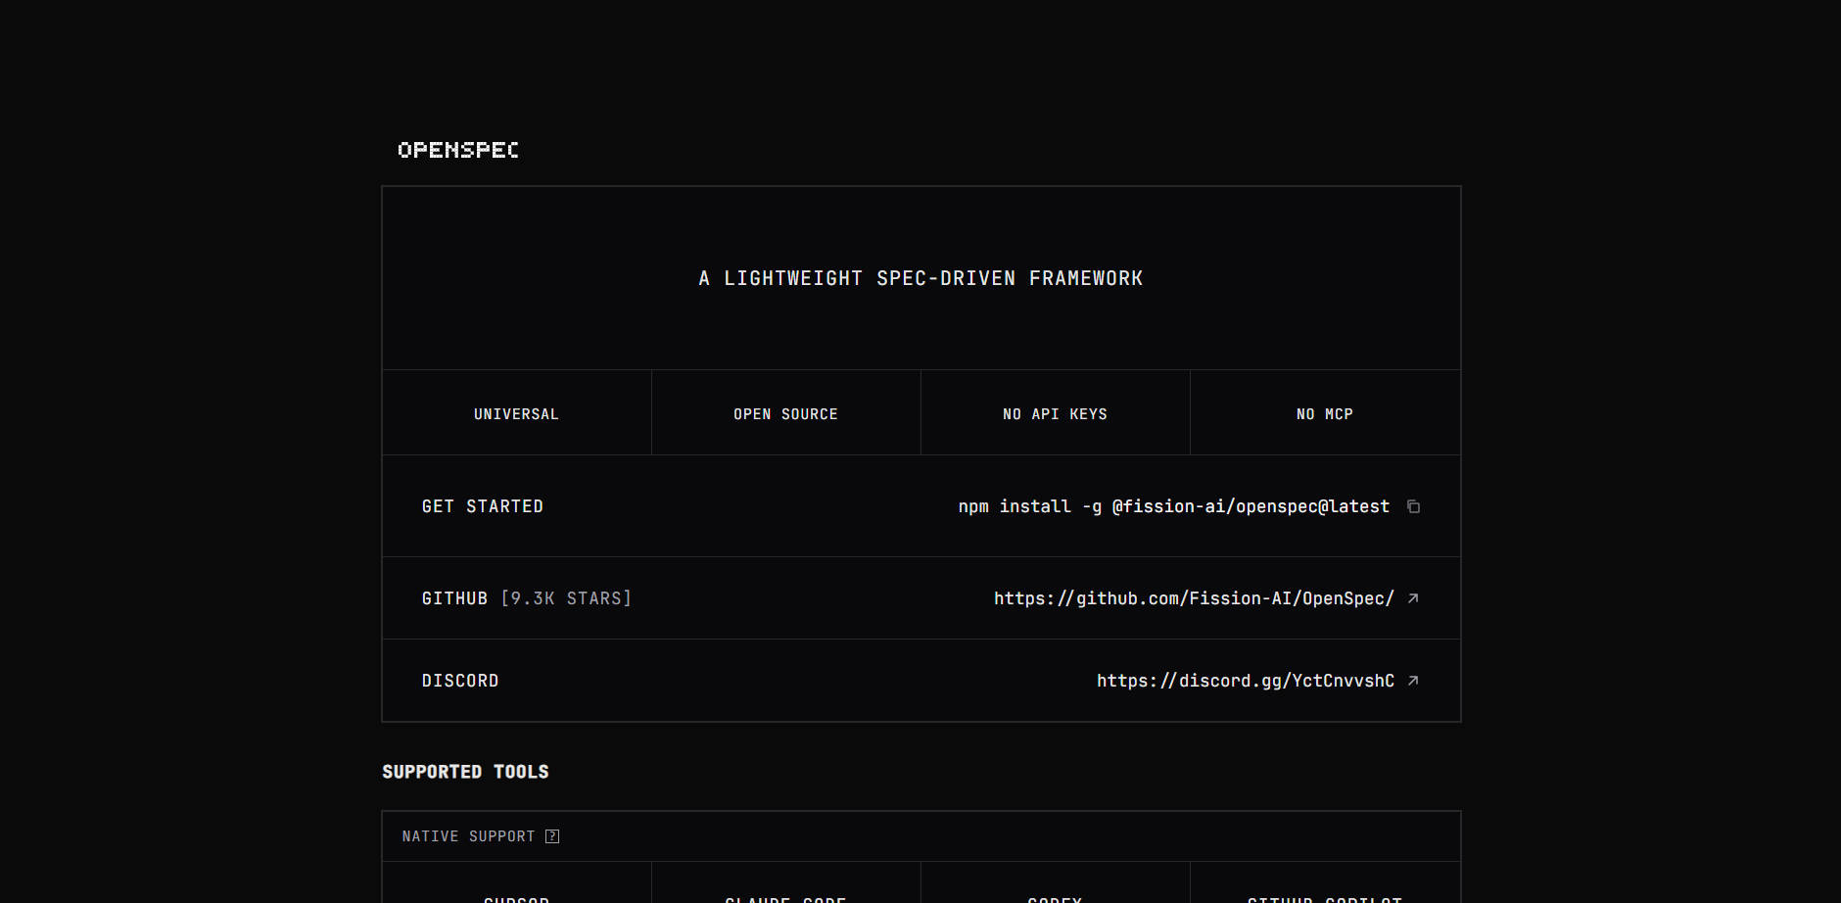Screen dimensions: 1841x903
Task: Select the GET STARTED row
Action: (483, 505)
